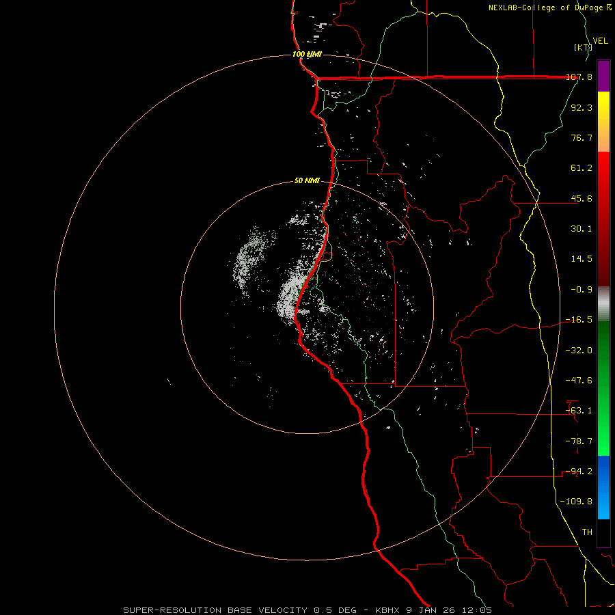This screenshot has height=615, width=615.
Task: Select the 30.1 legend value
Action: coord(582,229)
